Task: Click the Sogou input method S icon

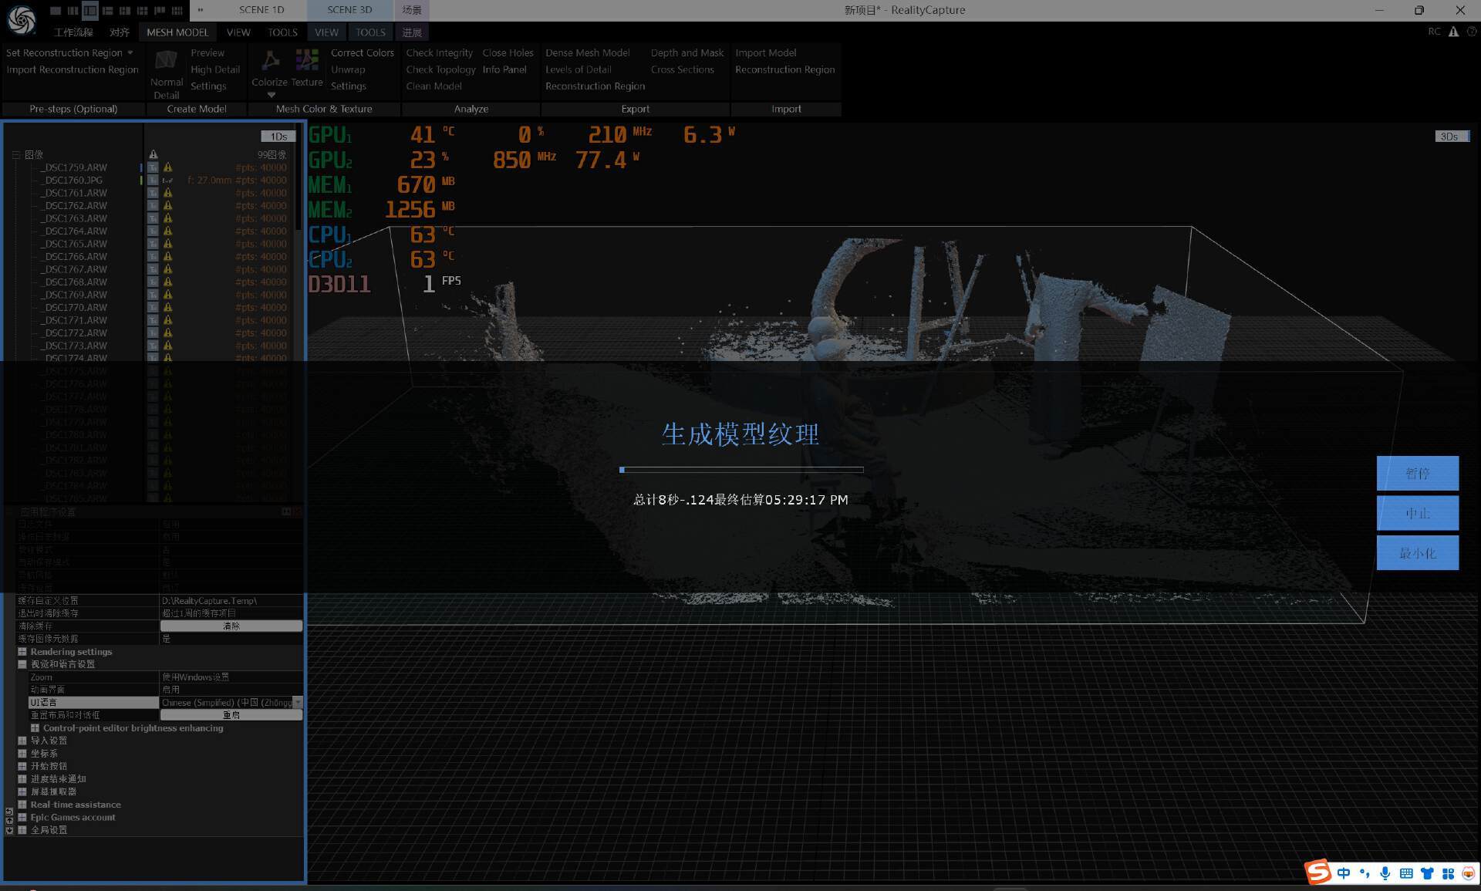Action: [1317, 872]
